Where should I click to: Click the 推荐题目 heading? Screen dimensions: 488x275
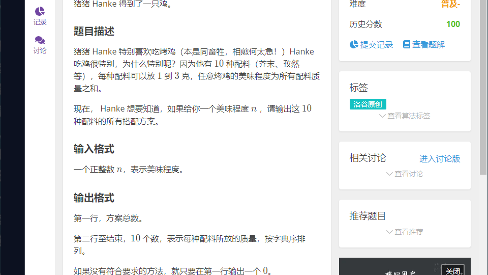[x=368, y=216]
